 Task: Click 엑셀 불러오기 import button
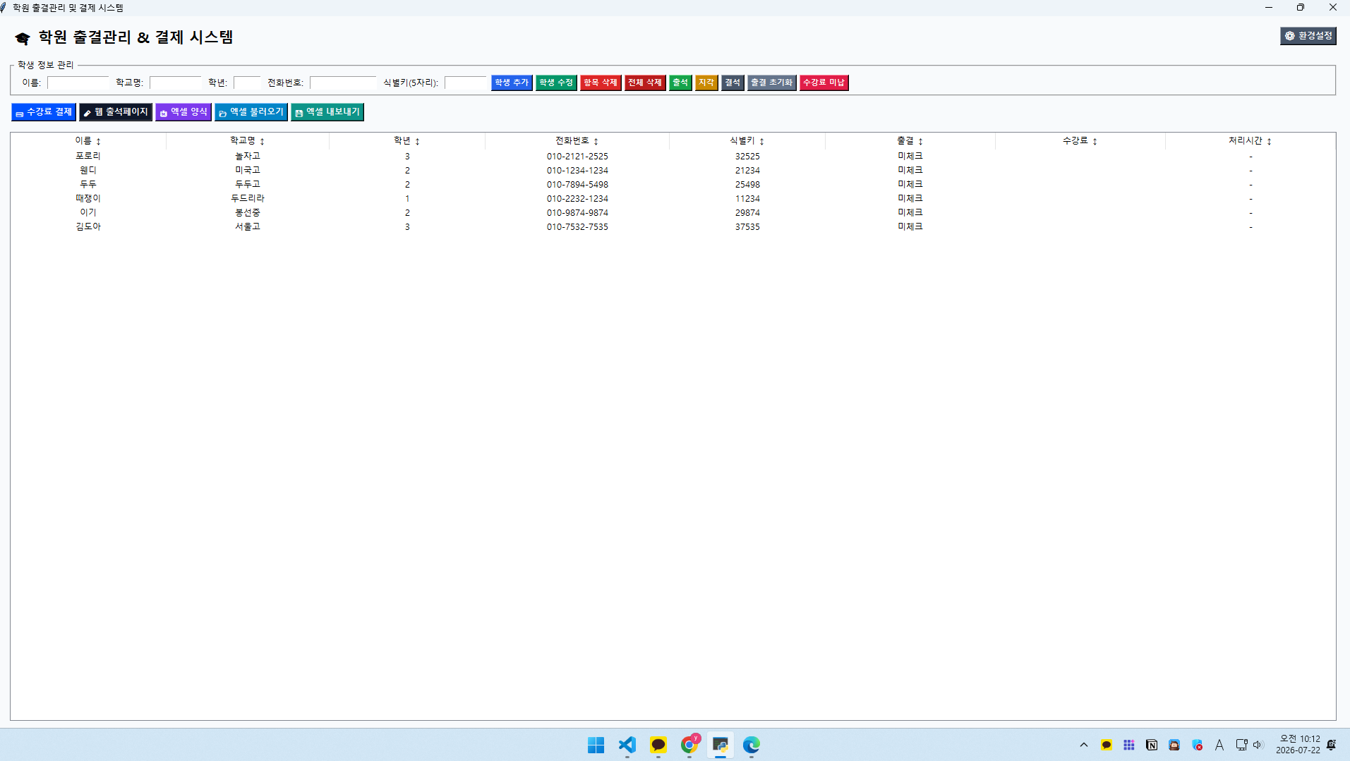click(251, 112)
